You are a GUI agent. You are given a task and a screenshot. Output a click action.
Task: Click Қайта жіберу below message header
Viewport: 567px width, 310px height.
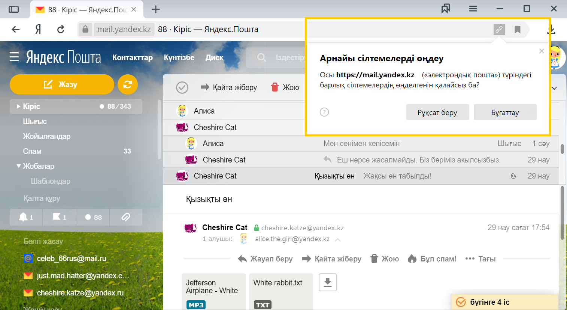(332, 259)
